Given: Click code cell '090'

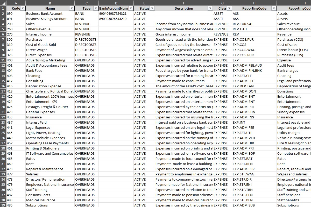Looking at the screenshot, I should pos(16,13).
